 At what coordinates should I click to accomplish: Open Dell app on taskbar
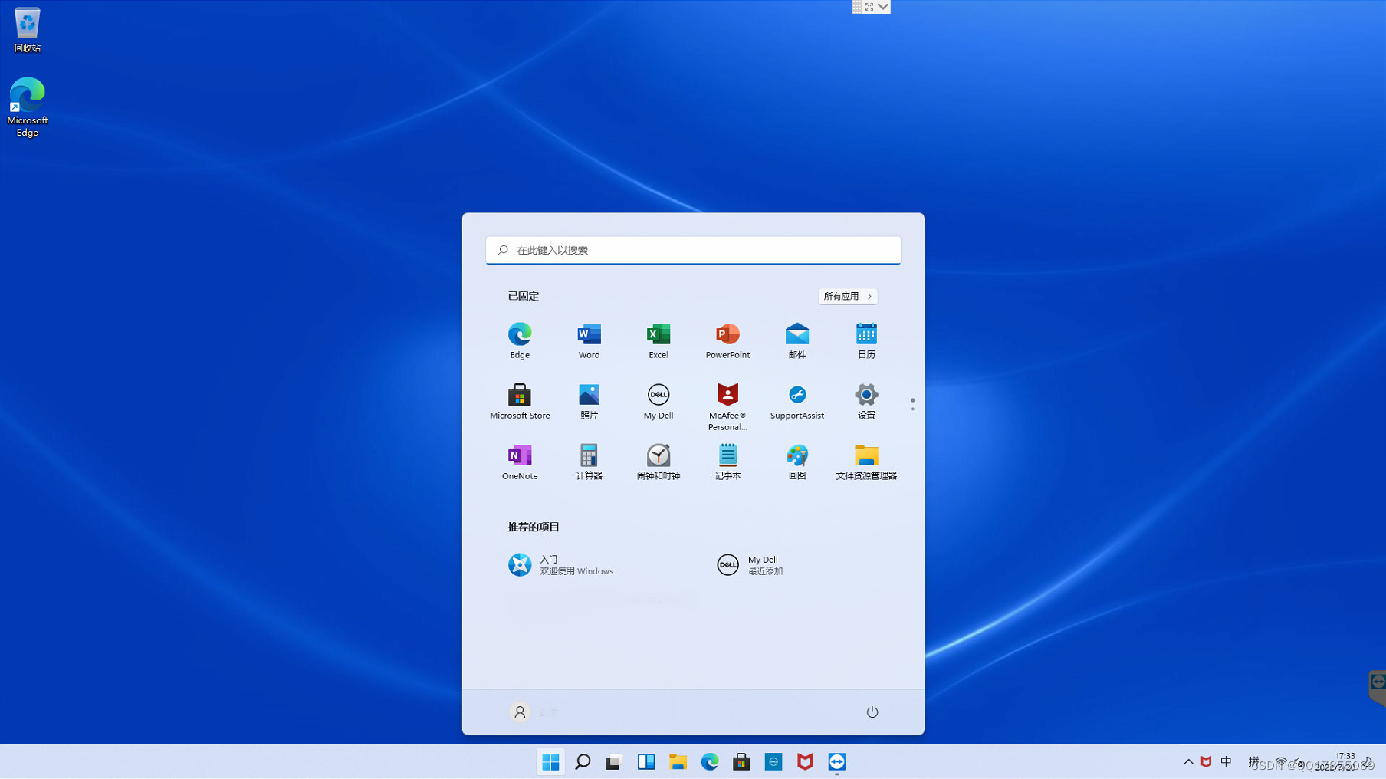click(x=773, y=761)
